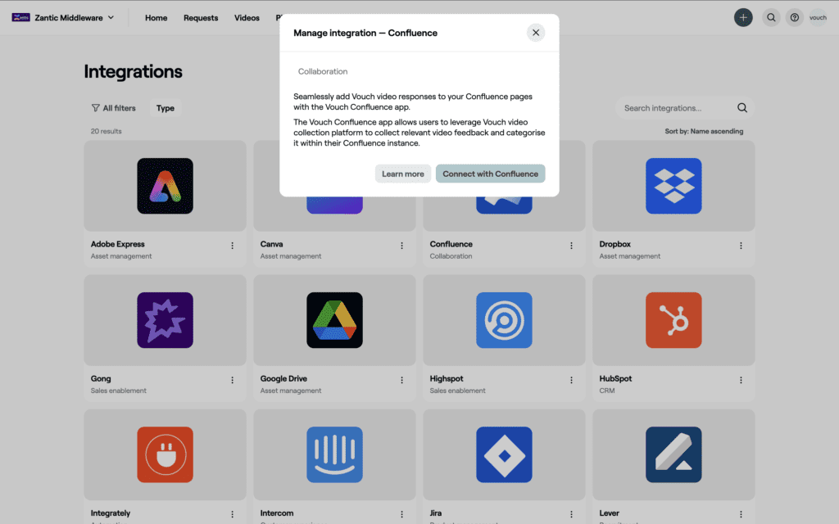
Task: Open Highspot three-dot menu
Action: click(x=571, y=380)
